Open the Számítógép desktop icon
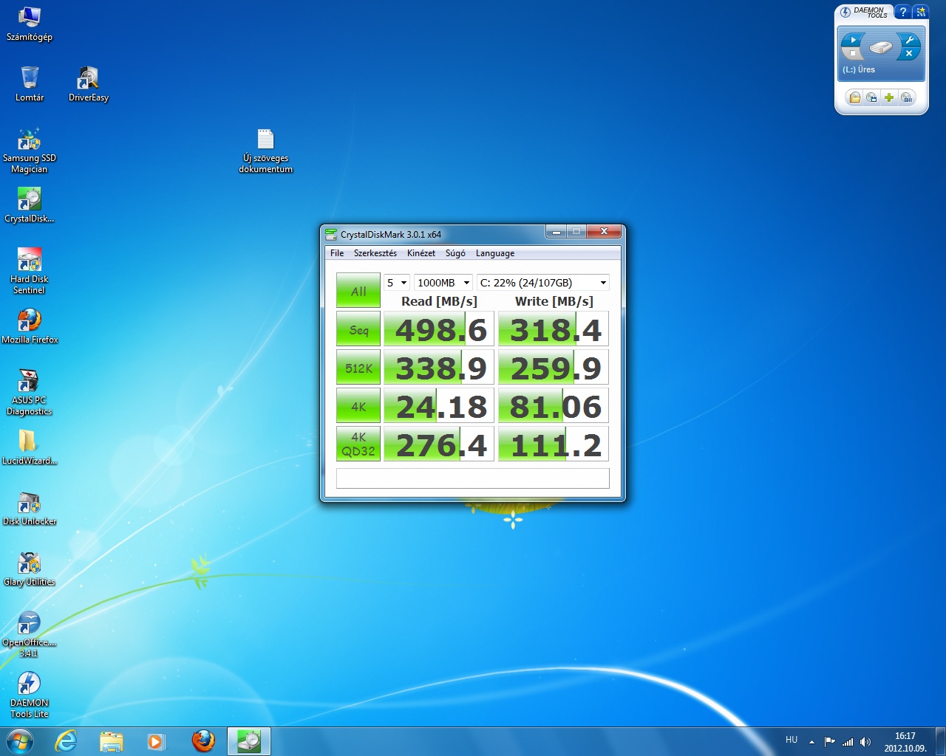The height and width of the screenshot is (756, 946). pyautogui.click(x=30, y=23)
